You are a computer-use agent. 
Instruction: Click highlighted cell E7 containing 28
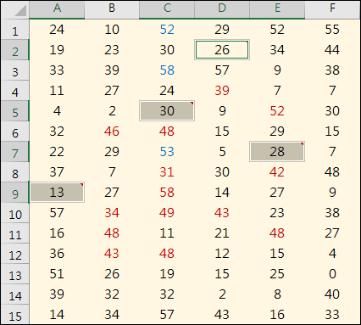[277, 152]
